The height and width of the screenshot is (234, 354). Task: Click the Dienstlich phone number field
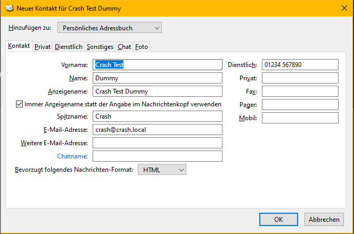[300, 64]
